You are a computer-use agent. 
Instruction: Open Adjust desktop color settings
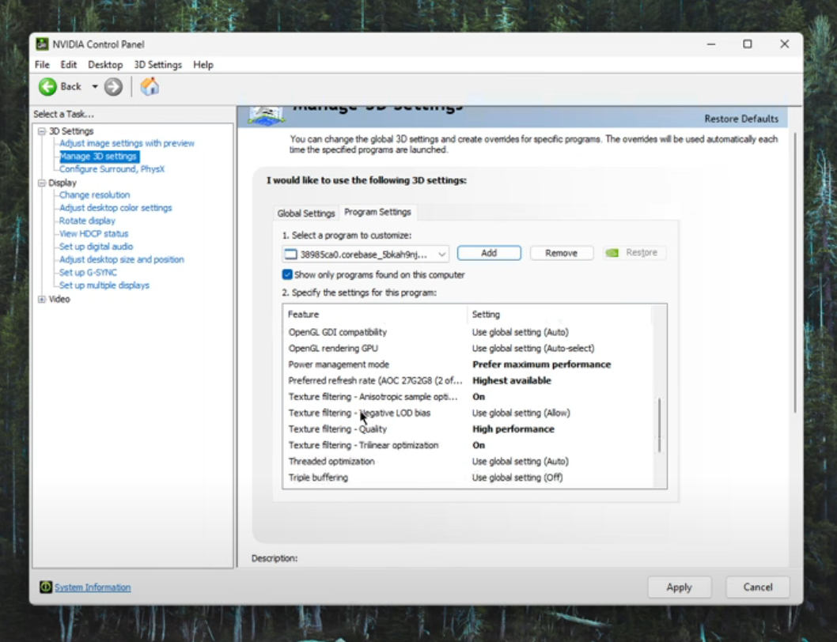coord(116,208)
